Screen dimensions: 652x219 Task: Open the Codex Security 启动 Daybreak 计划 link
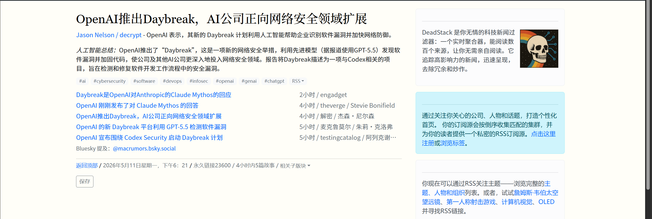pos(149,138)
